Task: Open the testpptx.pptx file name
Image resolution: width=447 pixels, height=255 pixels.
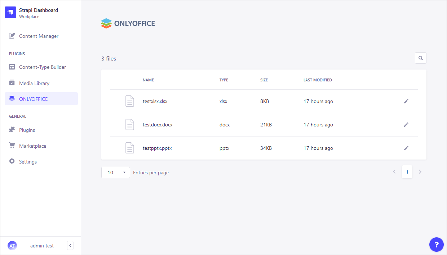Action: pos(157,148)
